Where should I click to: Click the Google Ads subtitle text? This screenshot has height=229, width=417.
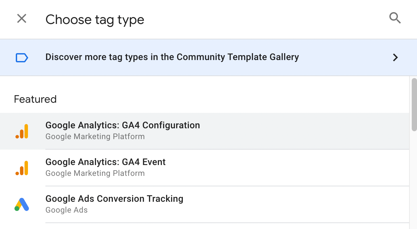(x=66, y=210)
